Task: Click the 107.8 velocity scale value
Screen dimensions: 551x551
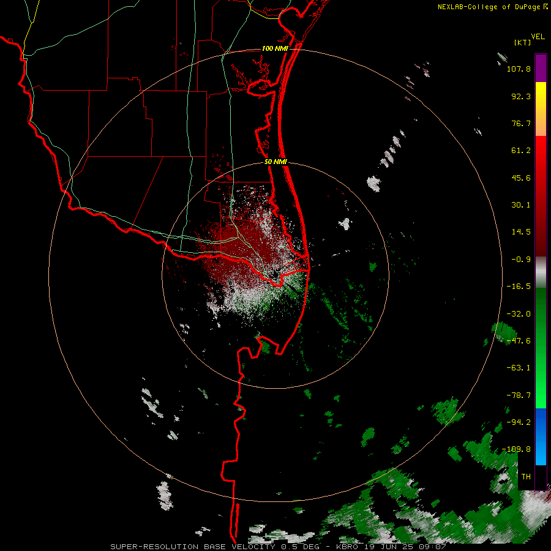Action: coord(519,69)
